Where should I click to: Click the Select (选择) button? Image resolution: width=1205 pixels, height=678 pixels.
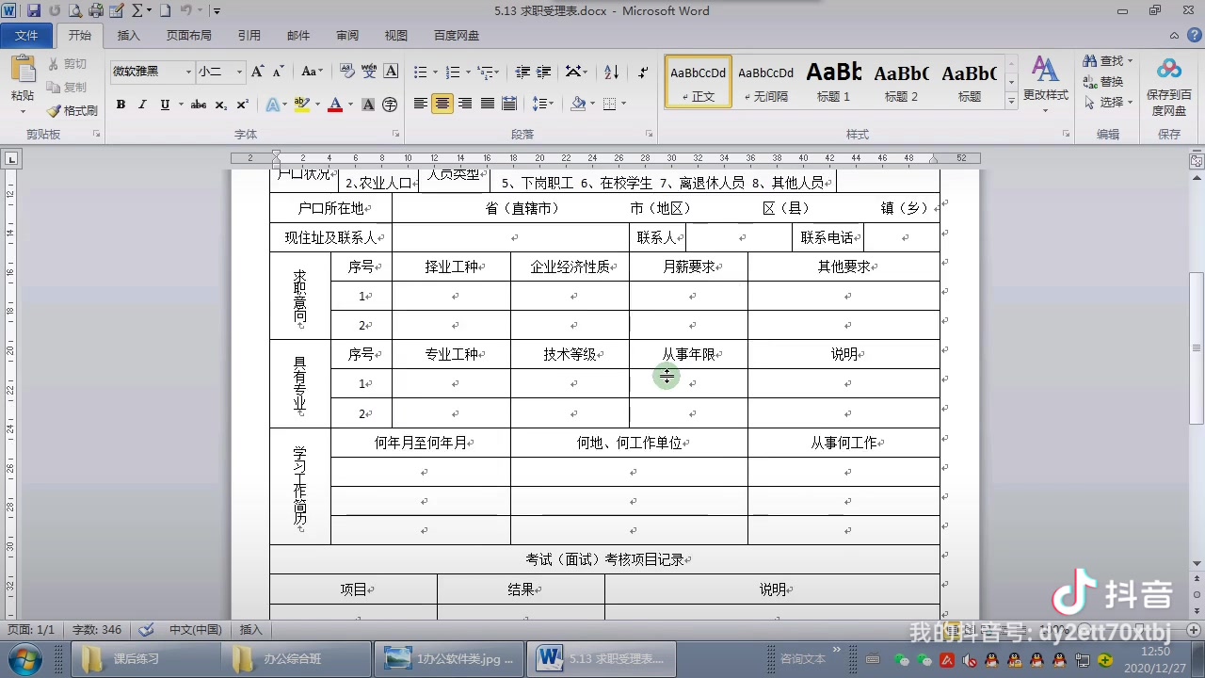(x=1108, y=102)
